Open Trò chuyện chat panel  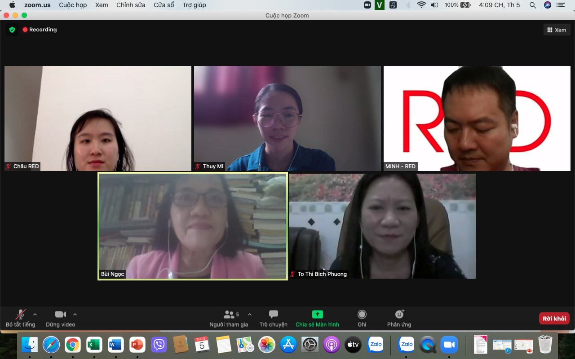[273, 318]
